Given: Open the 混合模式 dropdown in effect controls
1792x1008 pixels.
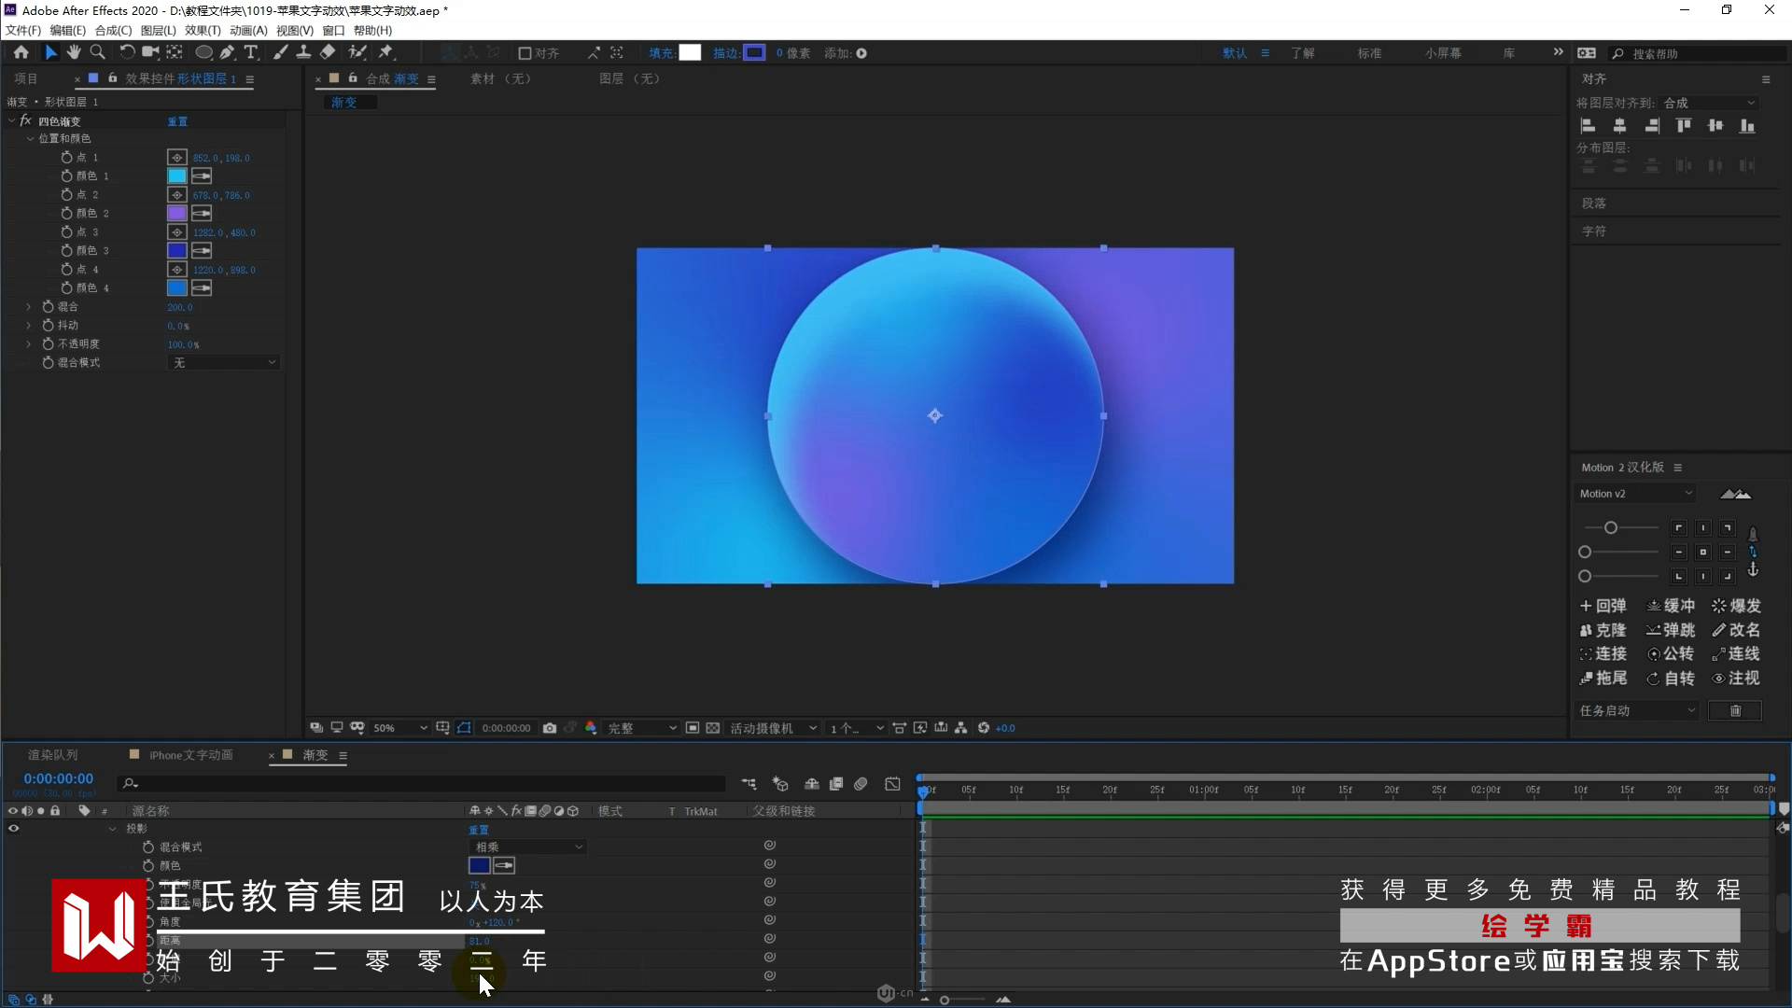Looking at the screenshot, I should pos(224,362).
